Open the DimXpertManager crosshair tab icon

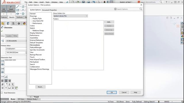(x=19, y=23)
